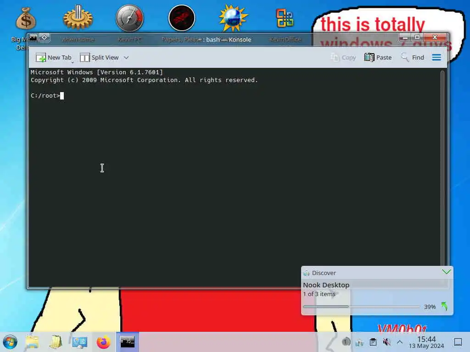
Task: Click the Konsole vertical scrollbar
Action: click(x=442, y=168)
